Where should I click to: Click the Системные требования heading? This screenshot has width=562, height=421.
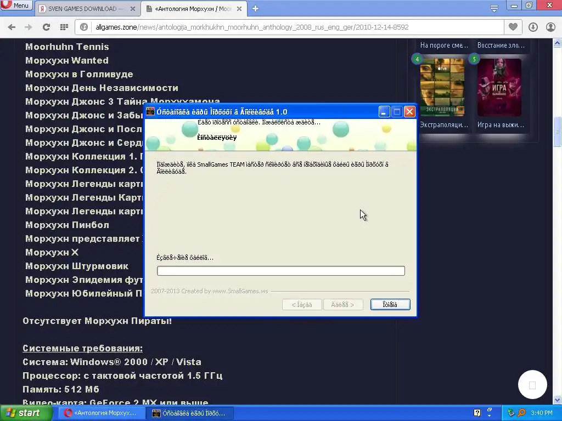(82, 348)
